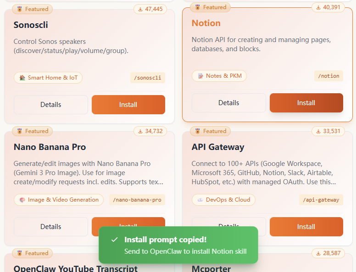Screen dimensions: 356x272
Task: Click the download icon next to 34,732
Action: (140, 131)
